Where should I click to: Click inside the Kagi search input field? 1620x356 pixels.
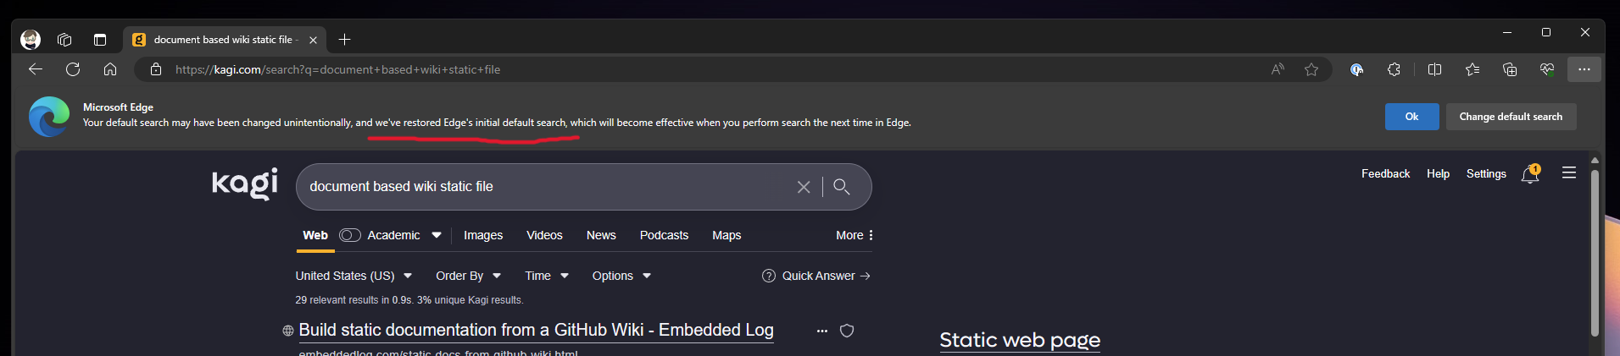(x=543, y=187)
